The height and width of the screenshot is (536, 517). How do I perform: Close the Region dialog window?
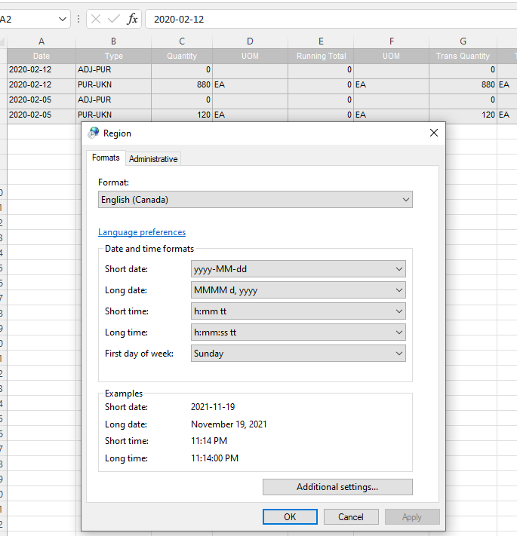433,133
